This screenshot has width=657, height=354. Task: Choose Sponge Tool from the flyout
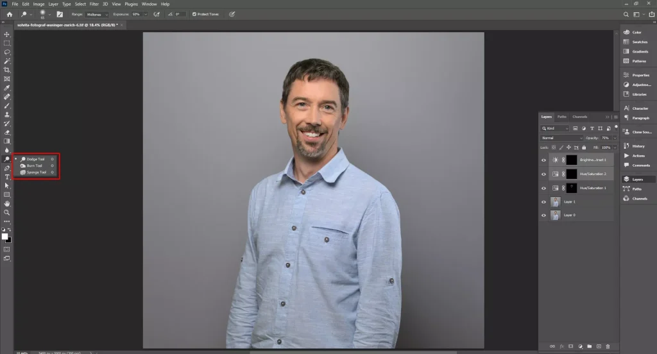pyautogui.click(x=35, y=172)
